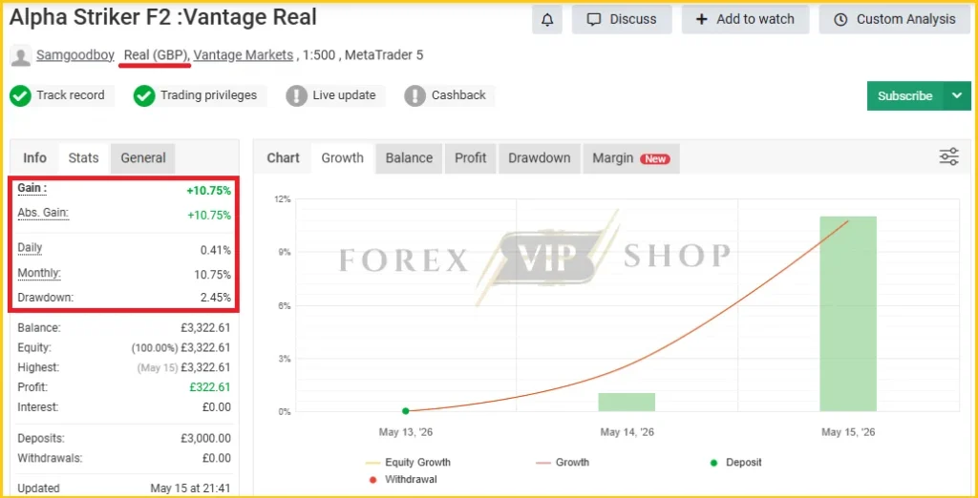Viewport: 978px width, 498px height.
Task: Open the chart settings sliders icon
Action: (948, 157)
